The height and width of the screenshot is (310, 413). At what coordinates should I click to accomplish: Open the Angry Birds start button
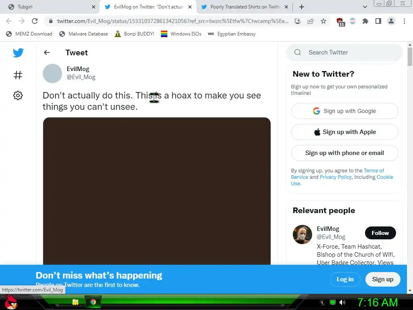pyautogui.click(x=11, y=302)
